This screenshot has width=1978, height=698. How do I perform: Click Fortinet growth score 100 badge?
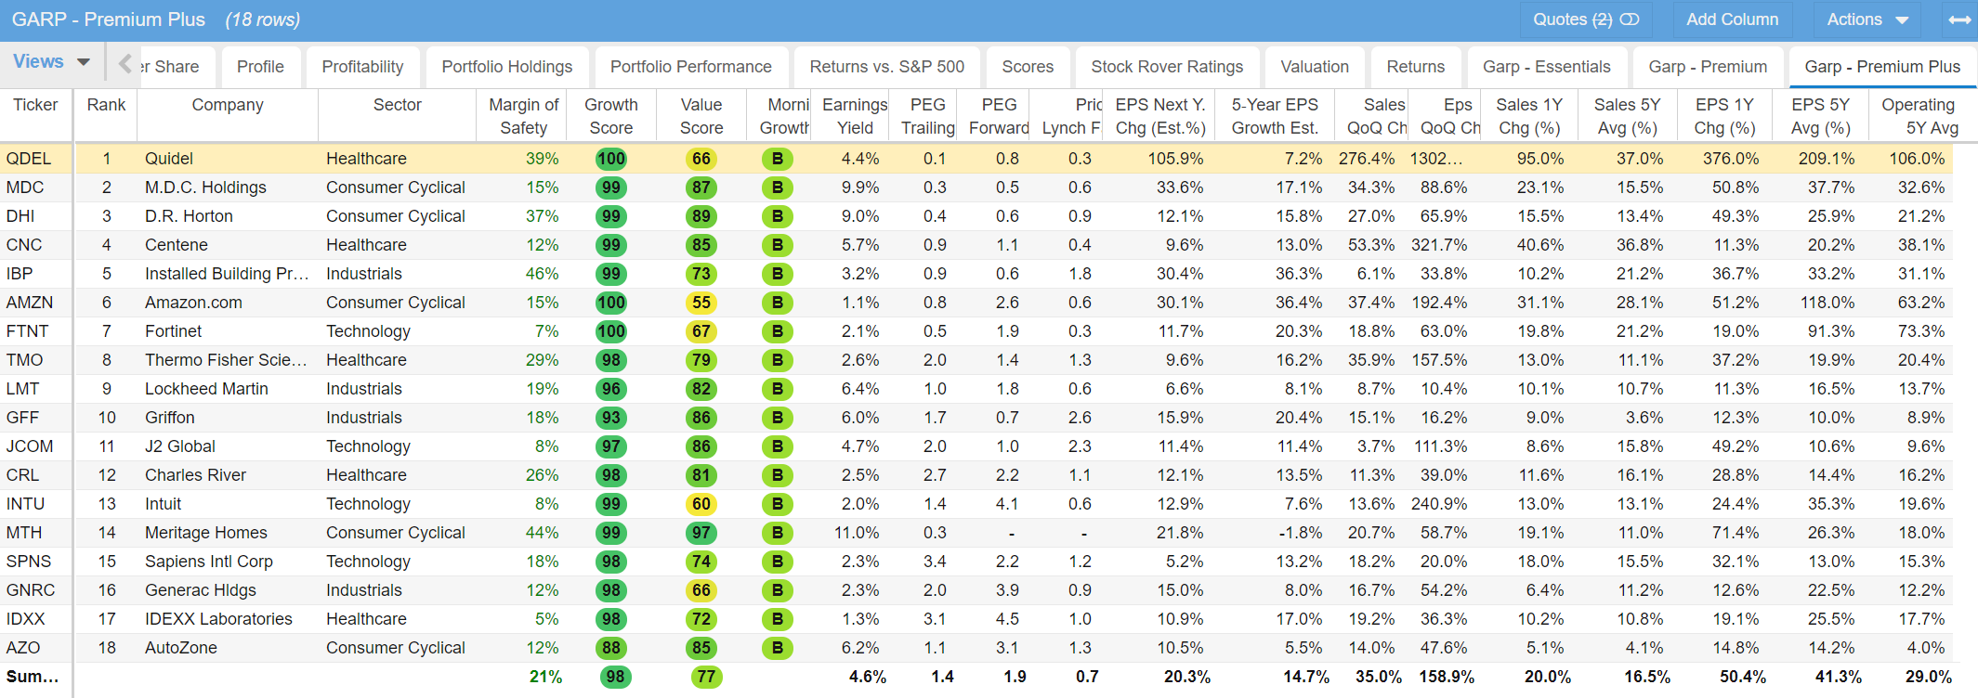tap(611, 331)
